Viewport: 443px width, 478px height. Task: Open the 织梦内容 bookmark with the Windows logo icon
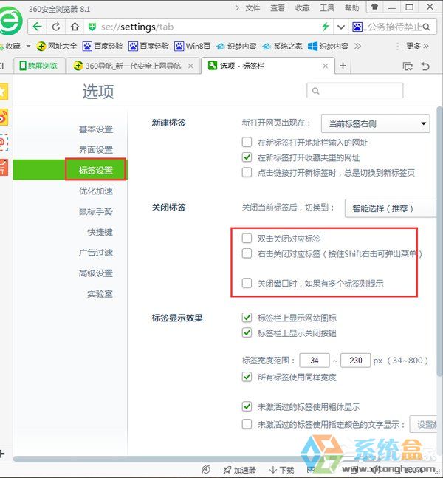click(328, 47)
